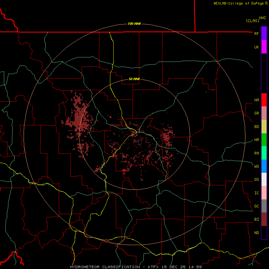269x269 pixels.
Task: Click the ND black legend swatch
Action: pos(264,233)
